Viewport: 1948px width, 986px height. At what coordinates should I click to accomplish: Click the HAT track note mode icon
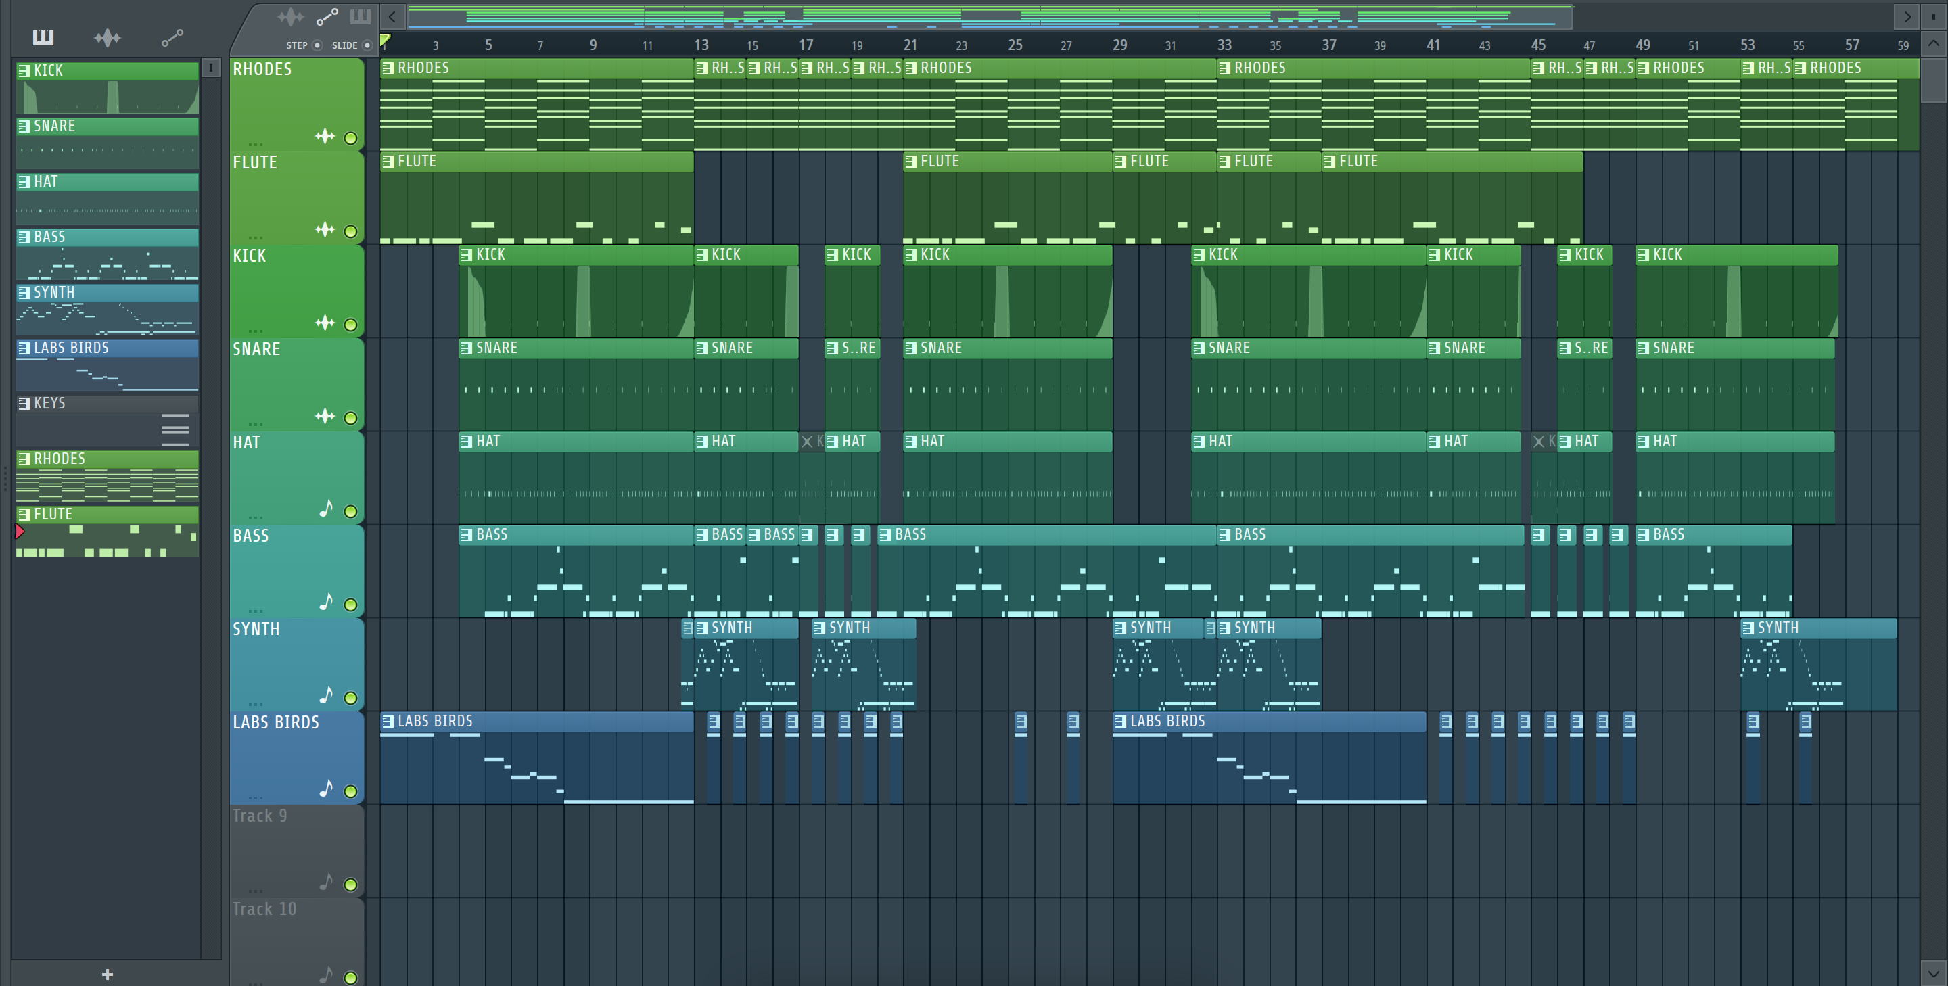(x=326, y=509)
